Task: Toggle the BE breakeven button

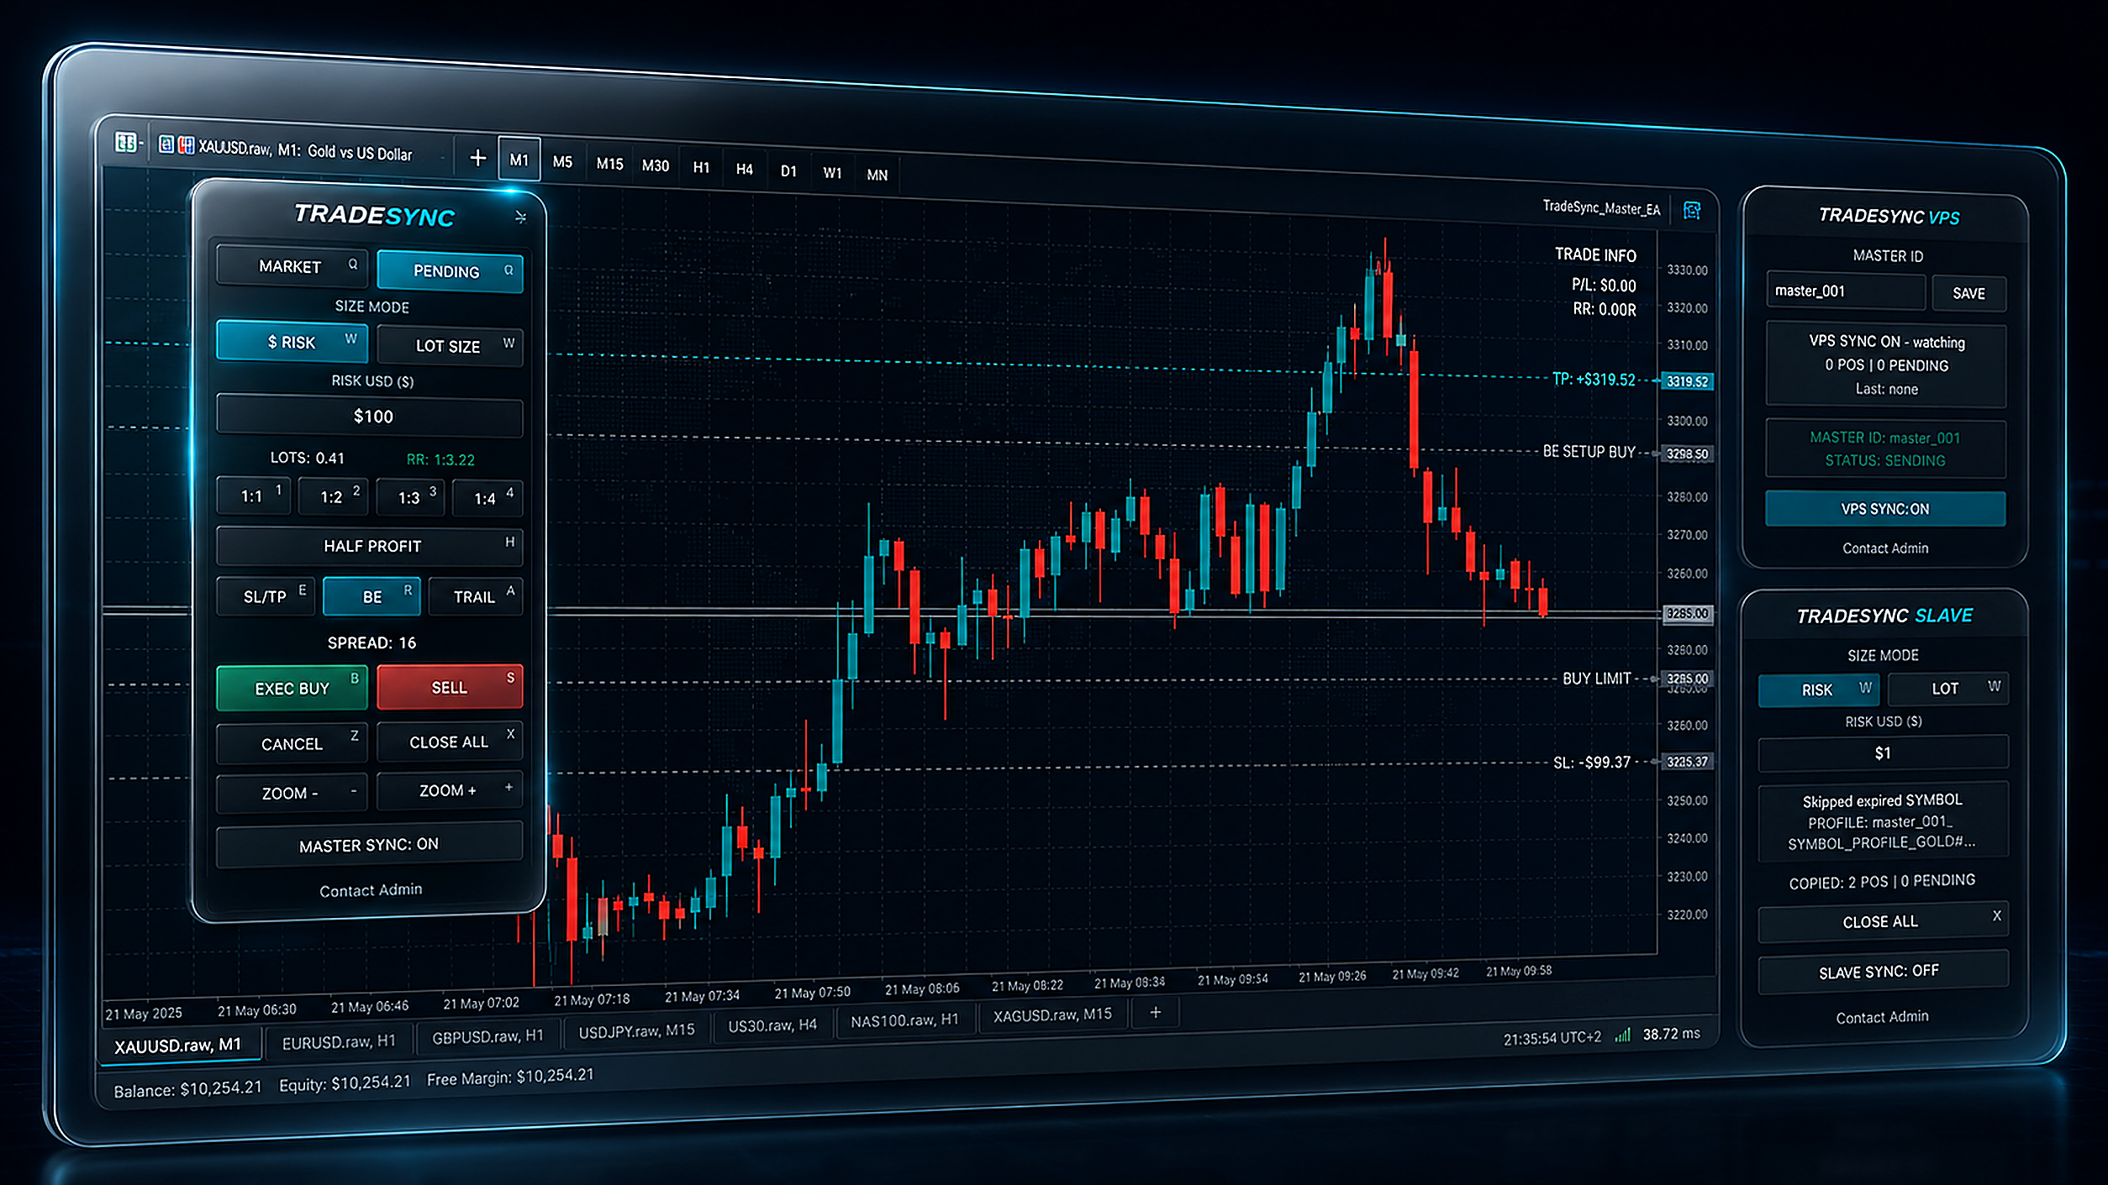Action: pyautogui.click(x=372, y=596)
